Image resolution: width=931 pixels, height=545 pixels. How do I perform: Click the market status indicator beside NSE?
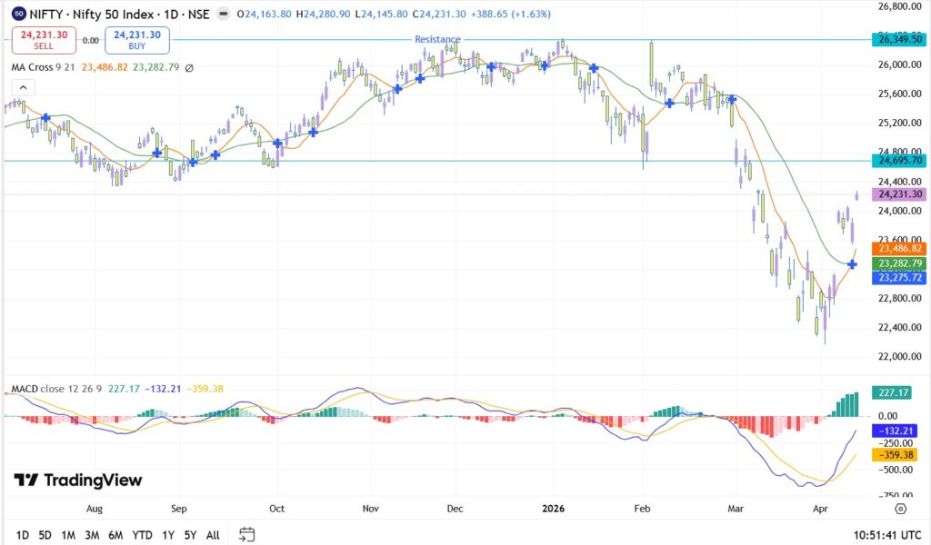[224, 15]
